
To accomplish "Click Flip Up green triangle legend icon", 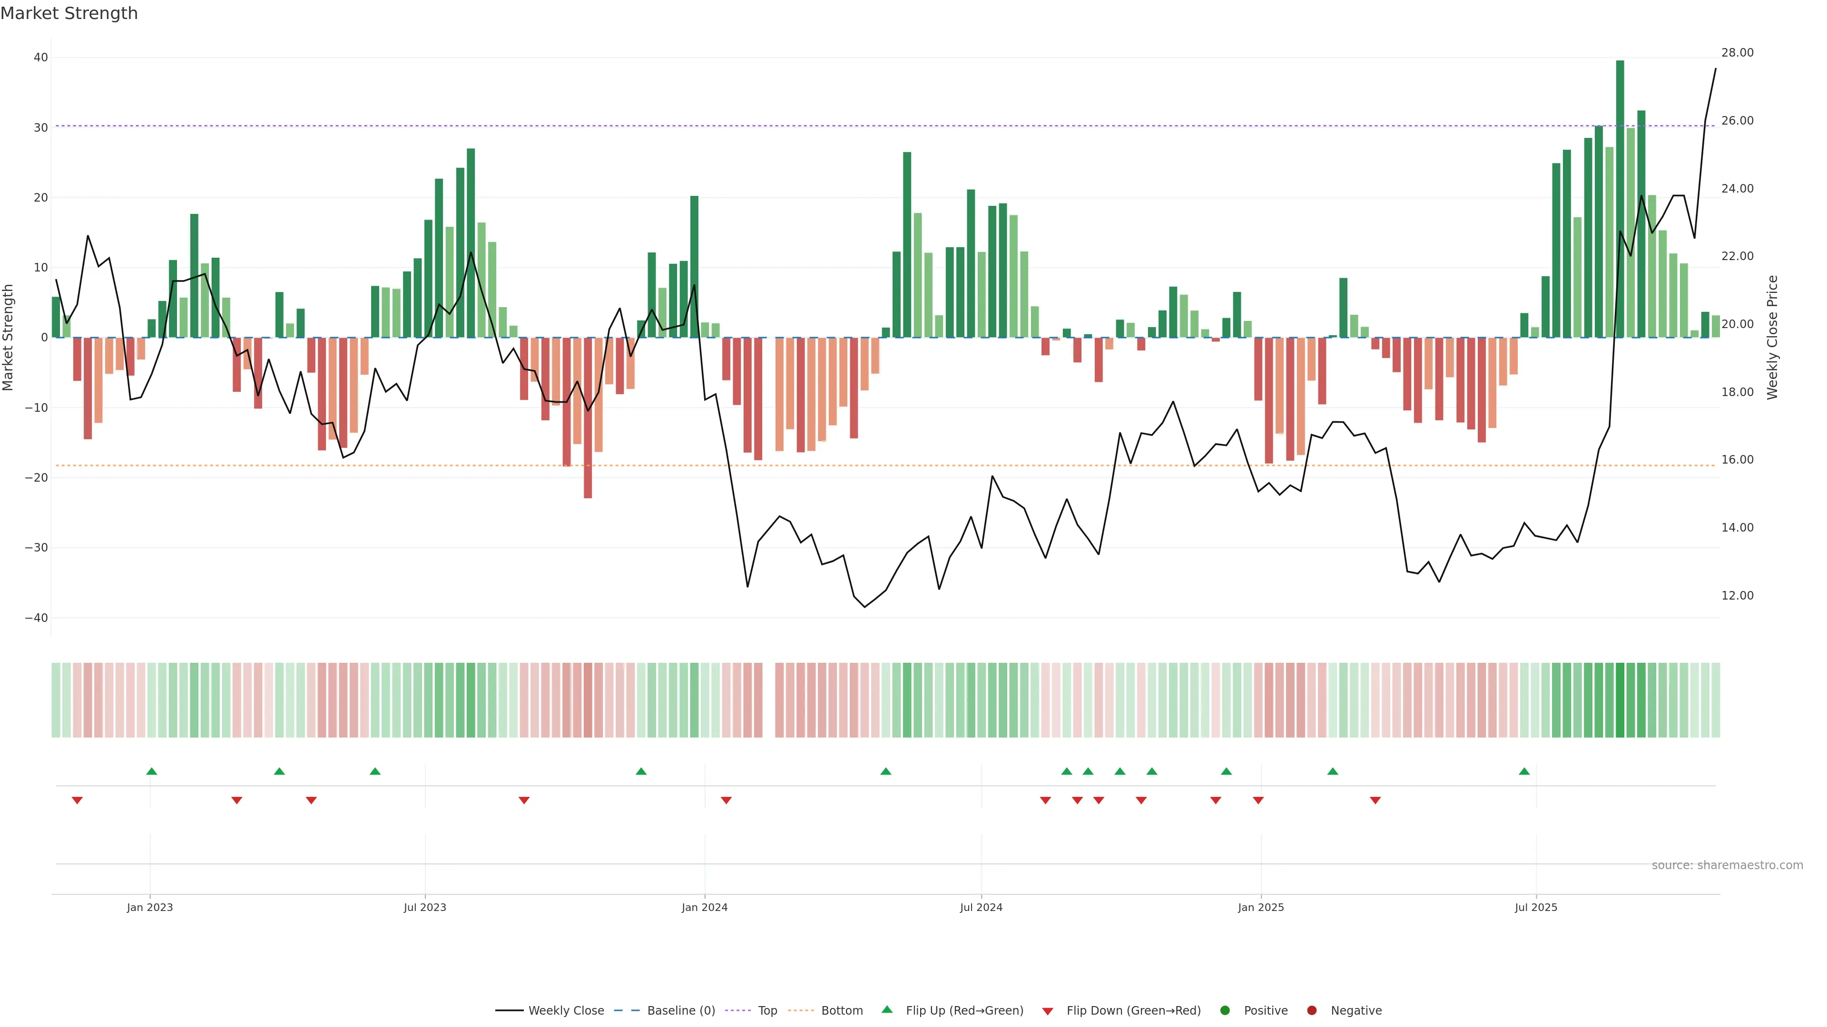I will coord(886,1010).
